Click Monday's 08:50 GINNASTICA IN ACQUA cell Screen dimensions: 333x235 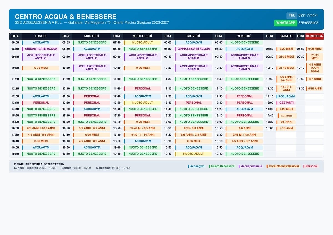point(41,49)
